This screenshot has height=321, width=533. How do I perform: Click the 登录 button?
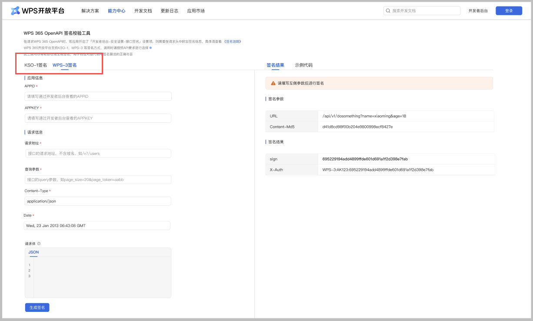coord(509,11)
